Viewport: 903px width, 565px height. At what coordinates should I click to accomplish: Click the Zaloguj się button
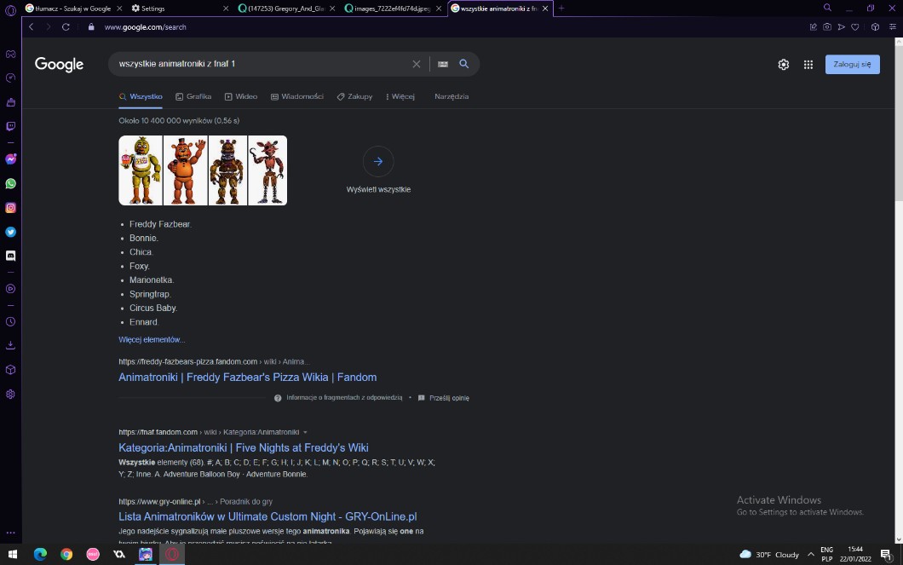pyautogui.click(x=852, y=64)
